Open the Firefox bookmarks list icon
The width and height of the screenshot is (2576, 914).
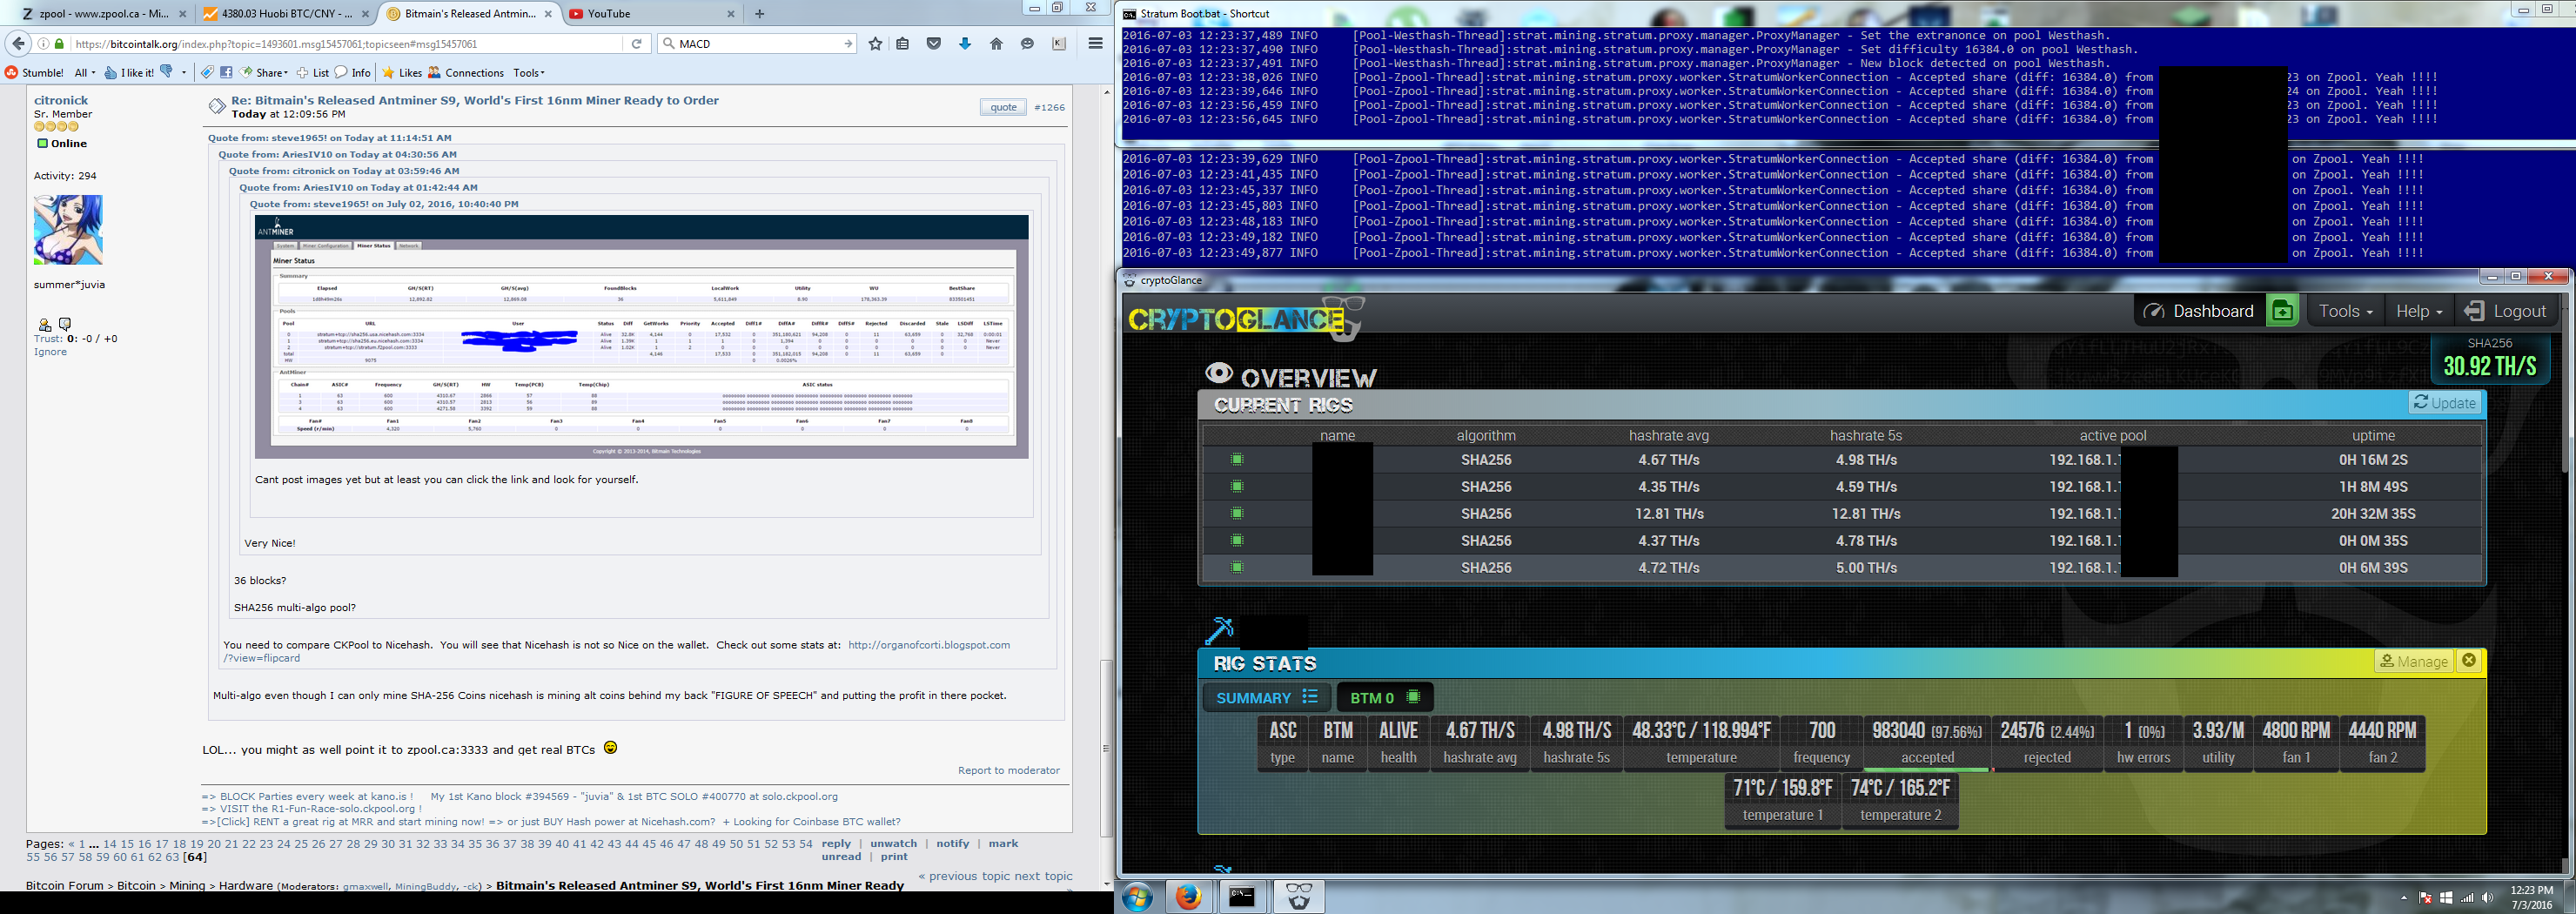(903, 44)
